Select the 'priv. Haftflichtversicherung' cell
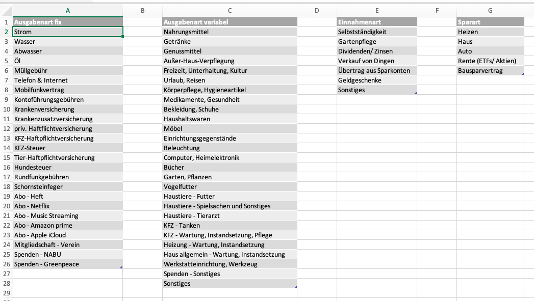This screenshot has width=534, height=301. (x=68, y=128)
